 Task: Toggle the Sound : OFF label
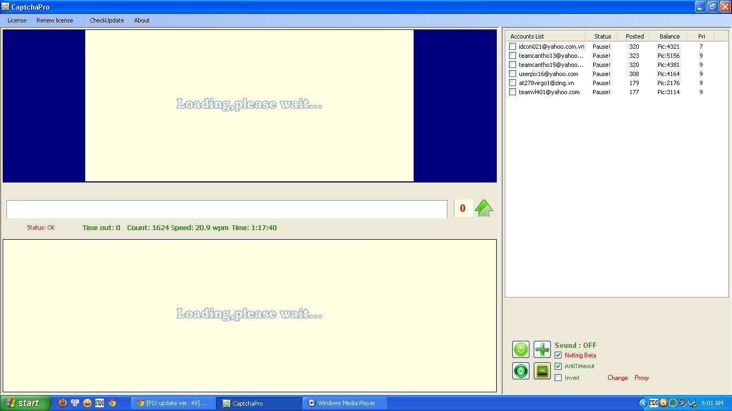coord(576,345)
